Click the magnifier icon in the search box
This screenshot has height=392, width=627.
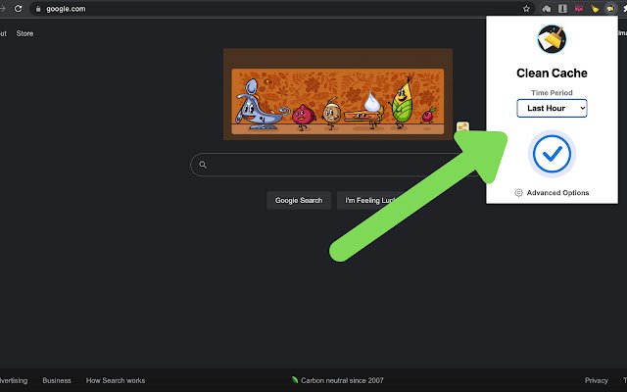(x=203, y=165)
